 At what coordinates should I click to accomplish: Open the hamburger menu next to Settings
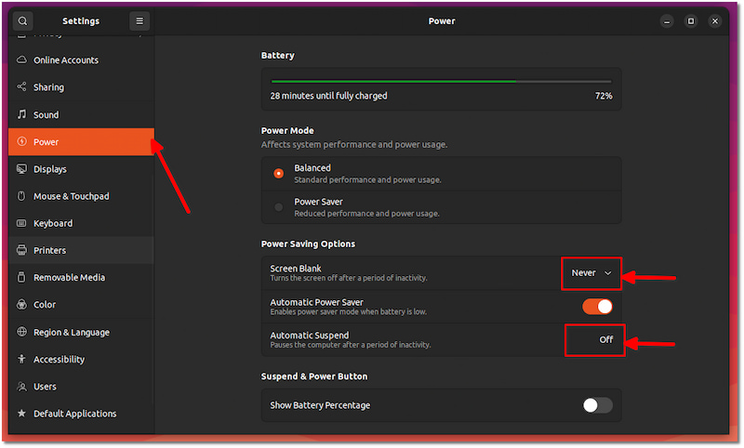139,20
